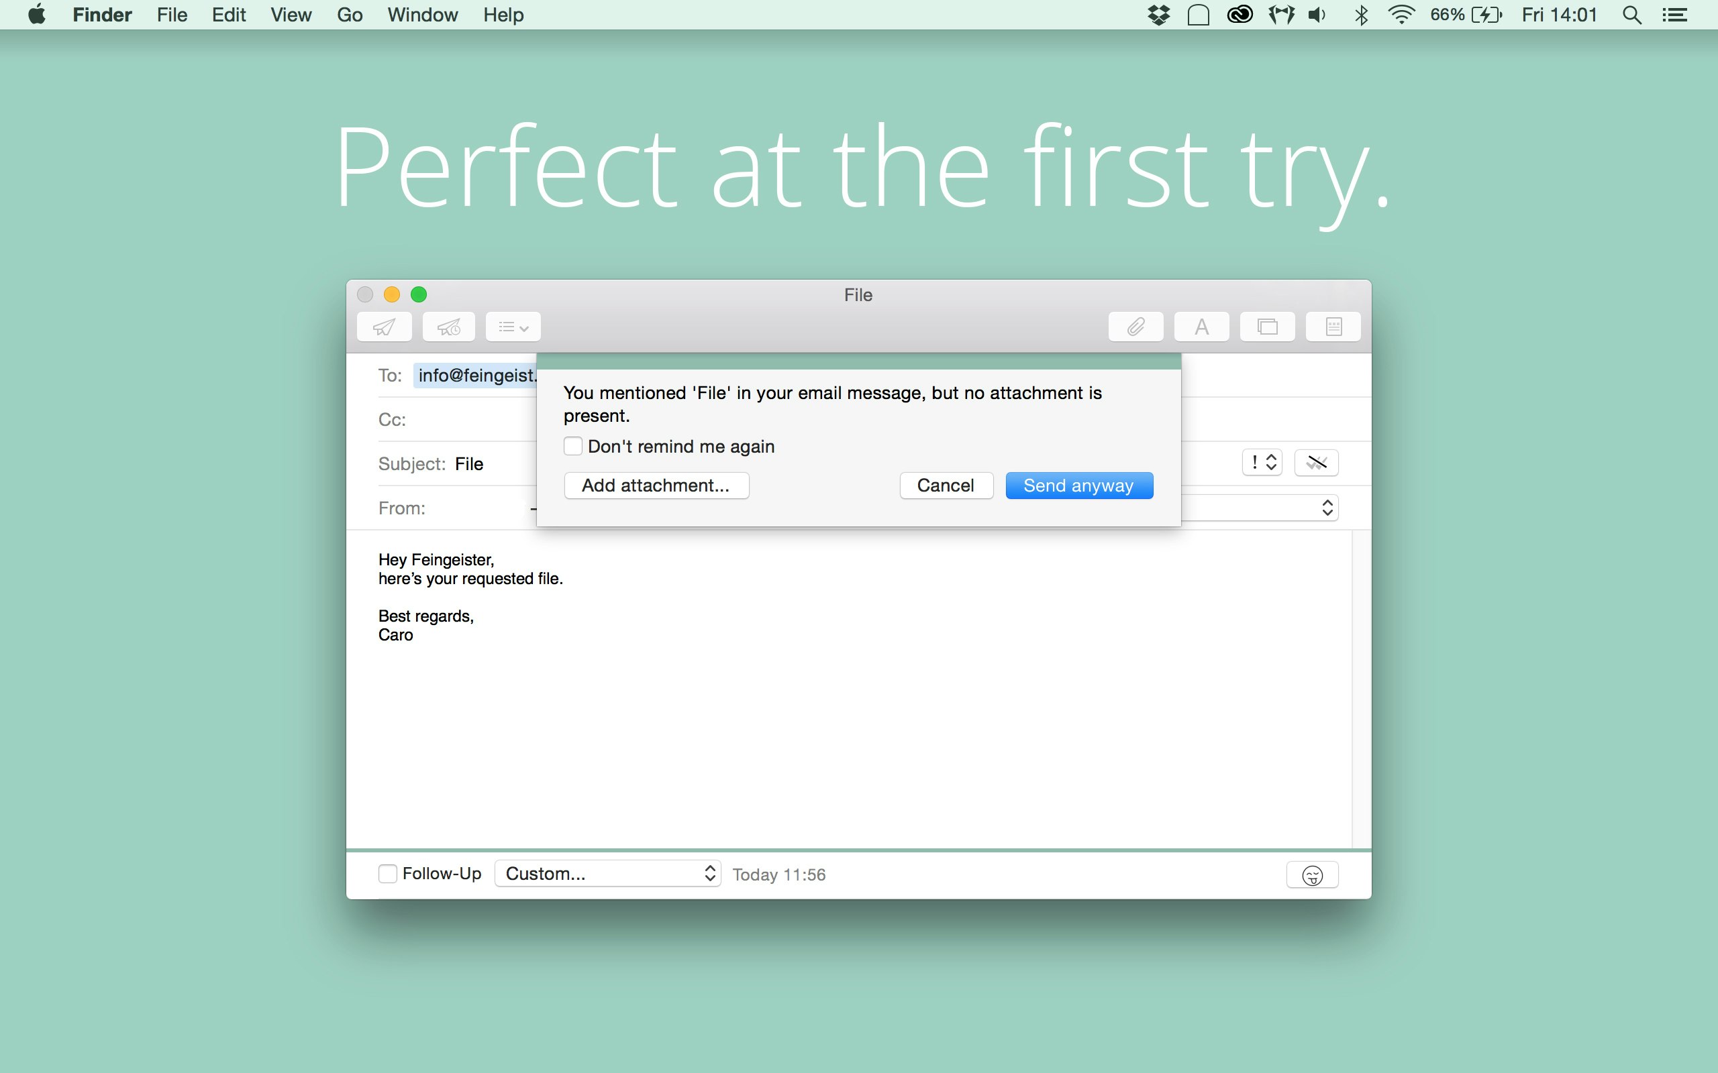Click the Send anyway button
This screenshot has width=1718, height=1073.
[x=1078, y=486]
